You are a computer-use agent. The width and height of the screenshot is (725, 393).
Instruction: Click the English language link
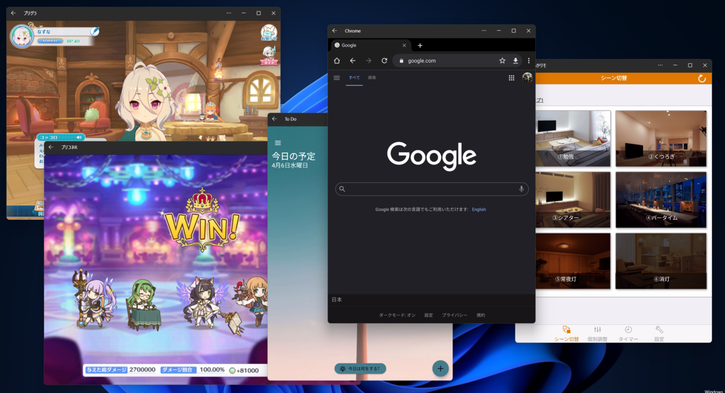click(x=479, y=209)
